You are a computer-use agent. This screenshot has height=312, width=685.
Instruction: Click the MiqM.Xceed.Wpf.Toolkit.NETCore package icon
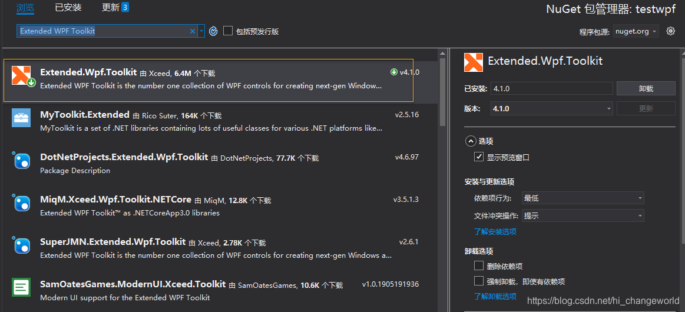(x=21, y=203)
